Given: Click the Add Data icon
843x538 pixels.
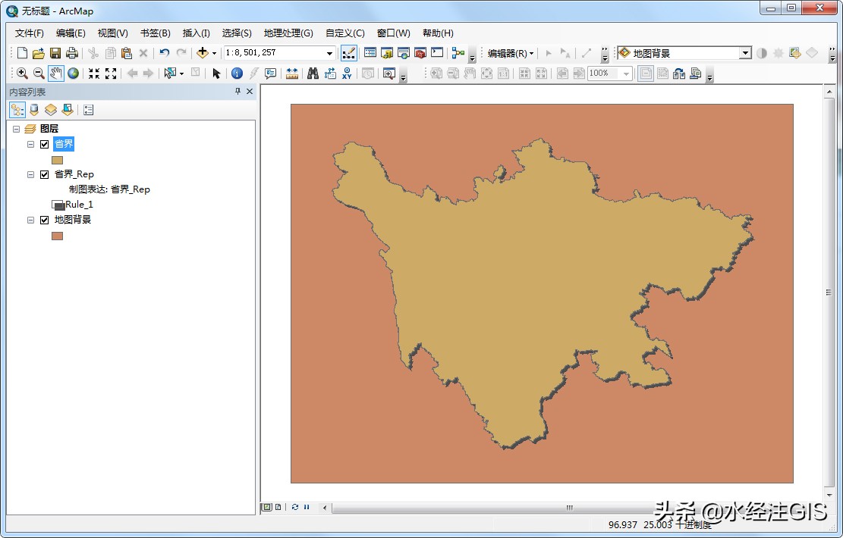Looking at the screenshot, I should tap(203, 53).
